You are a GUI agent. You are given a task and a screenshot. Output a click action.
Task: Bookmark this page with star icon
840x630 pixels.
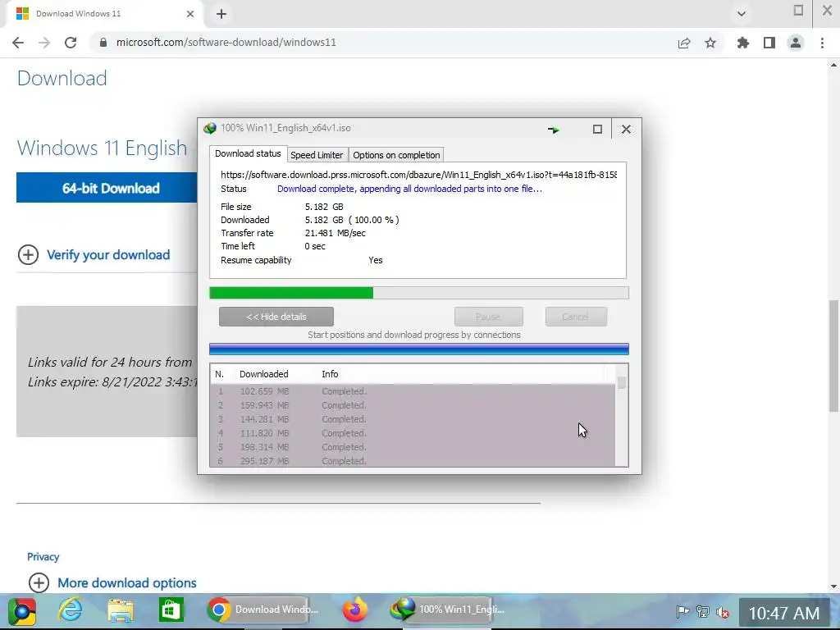pos(710,43)
